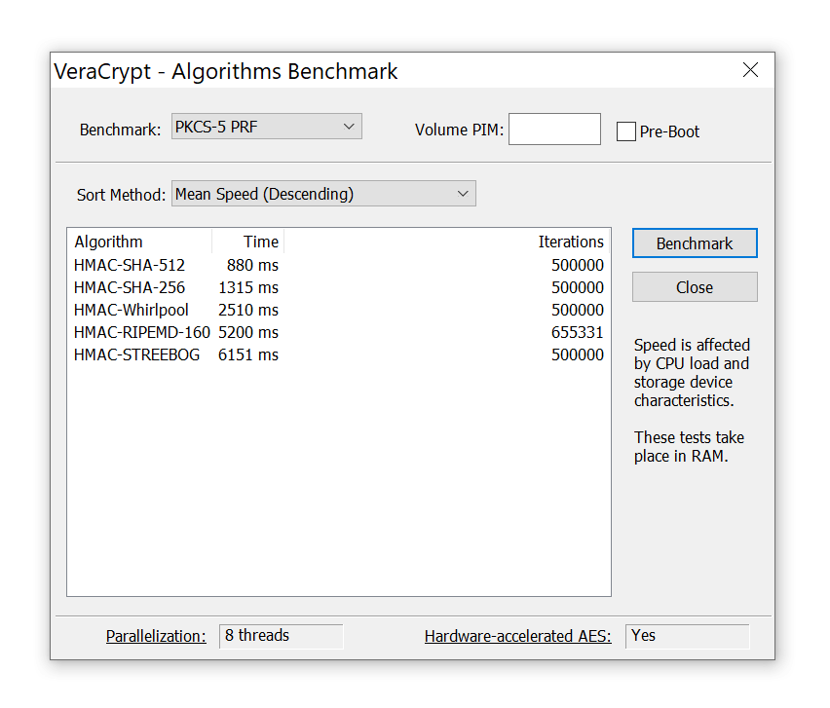Select the HMAC-SHA-512 row
830x708 pixels.
click(x=339, y=265)
